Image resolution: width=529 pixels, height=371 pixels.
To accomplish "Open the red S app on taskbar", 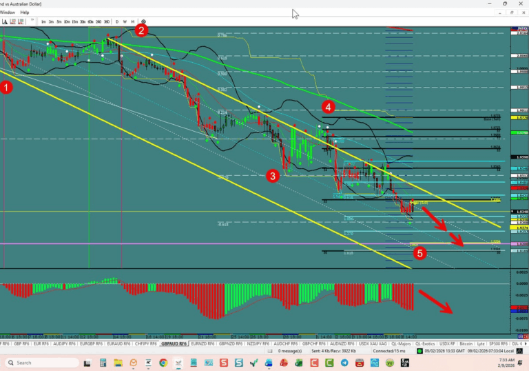I will click(x=224, y=363).
